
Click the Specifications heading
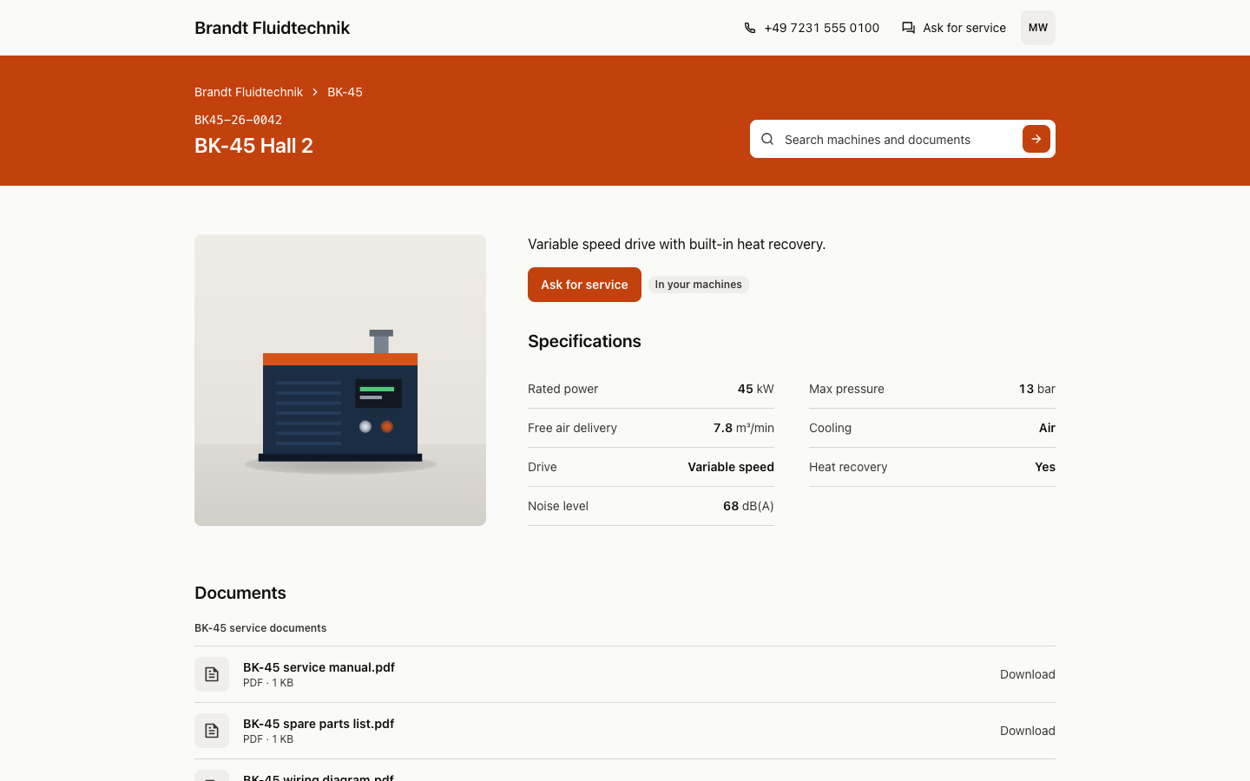point(584,341)
